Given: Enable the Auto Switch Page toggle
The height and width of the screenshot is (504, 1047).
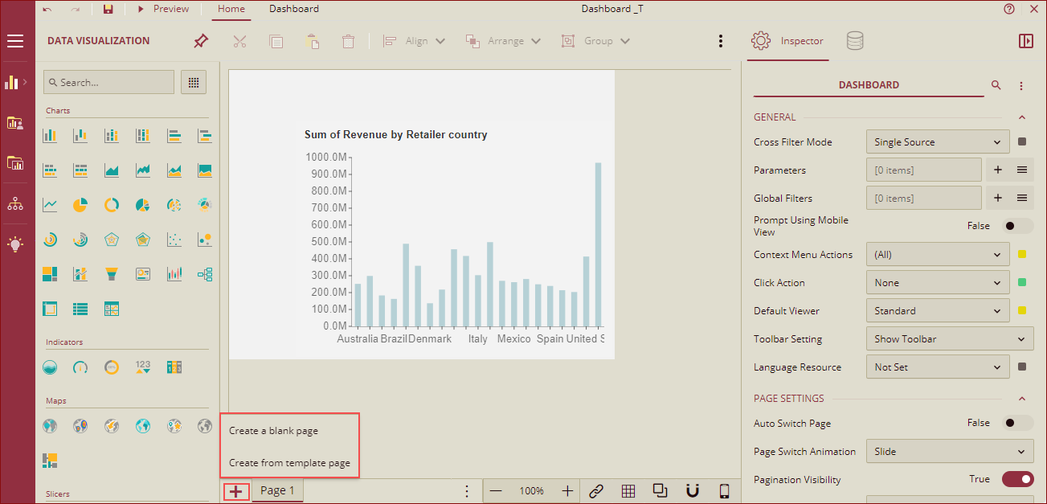Looking at the screenshot, I should [x=1017, y=423].
